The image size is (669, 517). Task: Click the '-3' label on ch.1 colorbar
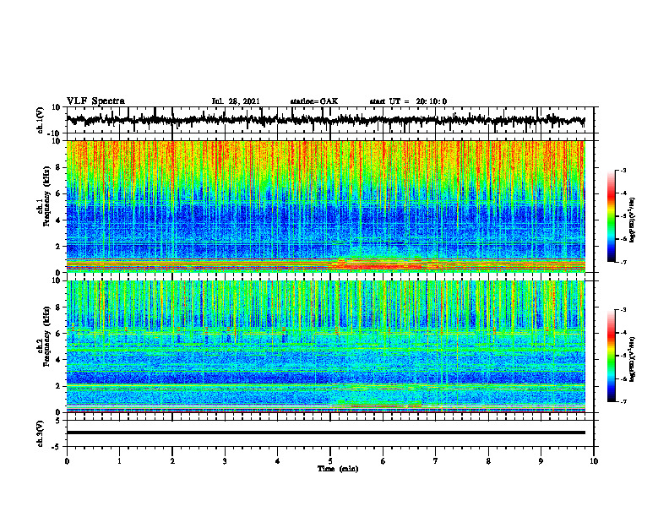click(623, 171)
